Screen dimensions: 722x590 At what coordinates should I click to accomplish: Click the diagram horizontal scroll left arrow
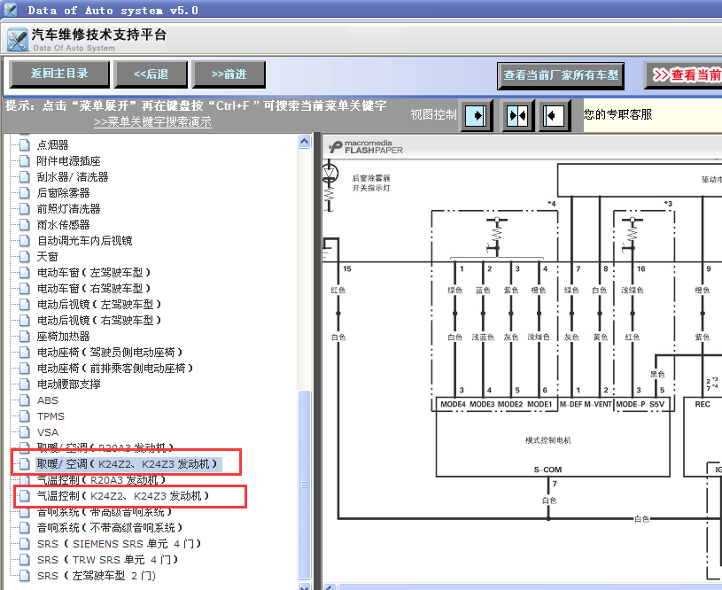point(330,586)
